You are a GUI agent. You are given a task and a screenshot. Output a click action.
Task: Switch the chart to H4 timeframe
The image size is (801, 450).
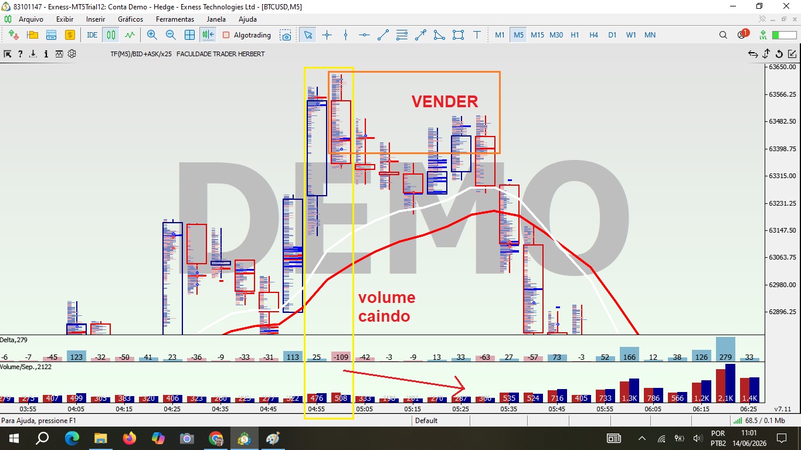click(x=593, y=35)
